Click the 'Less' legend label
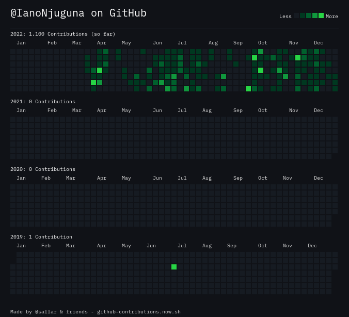Screen dimensions: 349x317 coord(285,17)
